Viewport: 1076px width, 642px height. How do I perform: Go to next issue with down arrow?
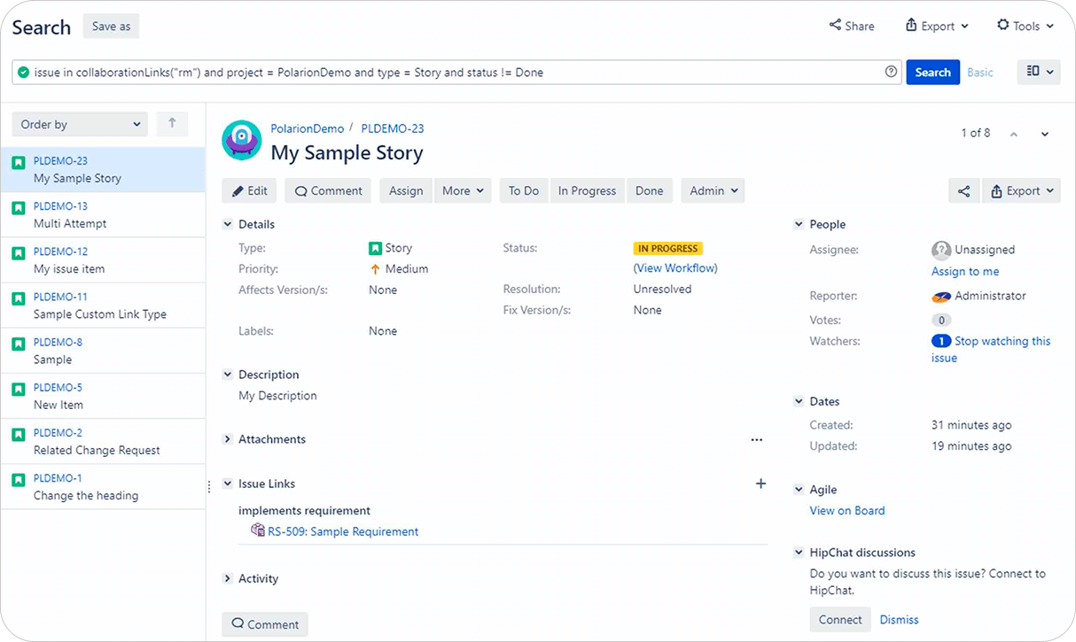tap(1045, 134)
